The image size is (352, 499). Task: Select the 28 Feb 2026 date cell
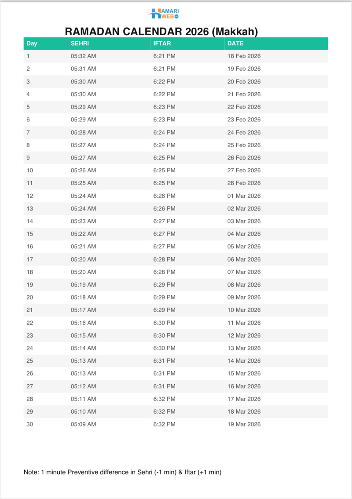pyautogui.click(x=244, y=183)
